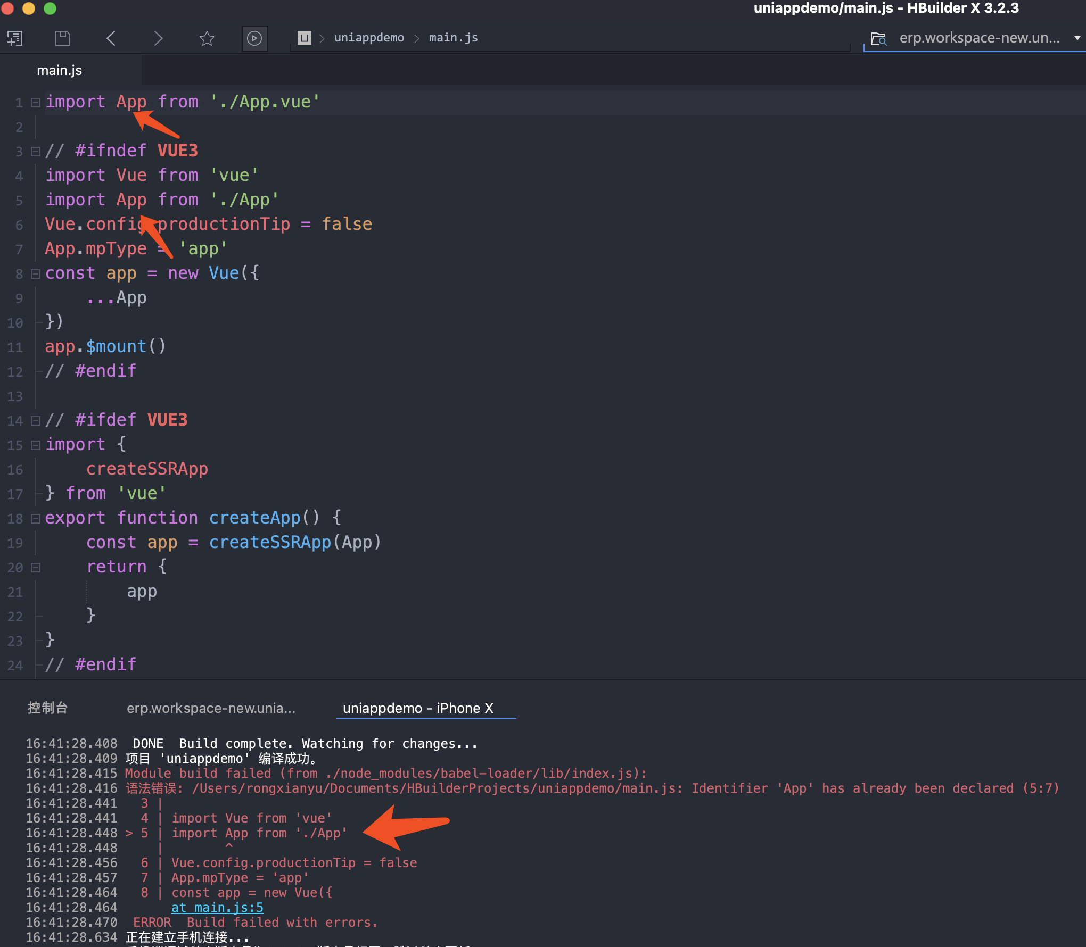Collapse the return block fold at line 20

tap(36, 568)
